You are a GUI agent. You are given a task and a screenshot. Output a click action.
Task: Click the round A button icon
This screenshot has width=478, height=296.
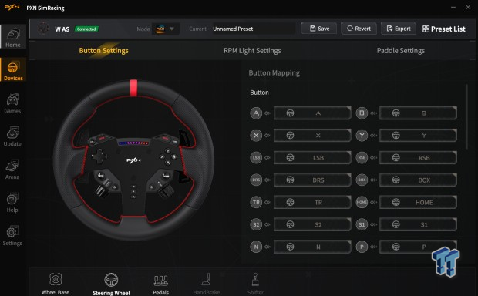[256, 113]
